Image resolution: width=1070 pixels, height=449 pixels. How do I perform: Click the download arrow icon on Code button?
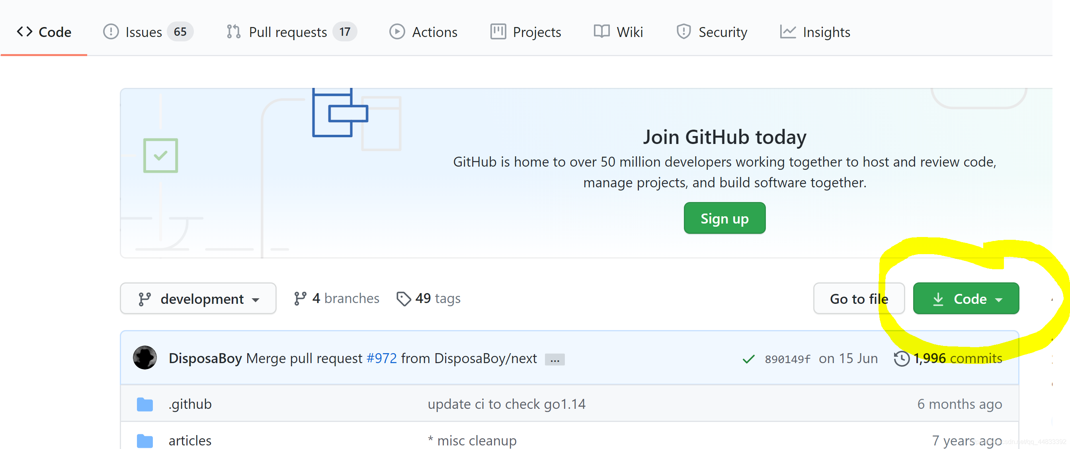click(x=938, y=299)
